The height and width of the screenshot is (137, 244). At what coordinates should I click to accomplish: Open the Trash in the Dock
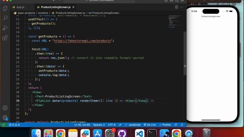coord(206,133)
